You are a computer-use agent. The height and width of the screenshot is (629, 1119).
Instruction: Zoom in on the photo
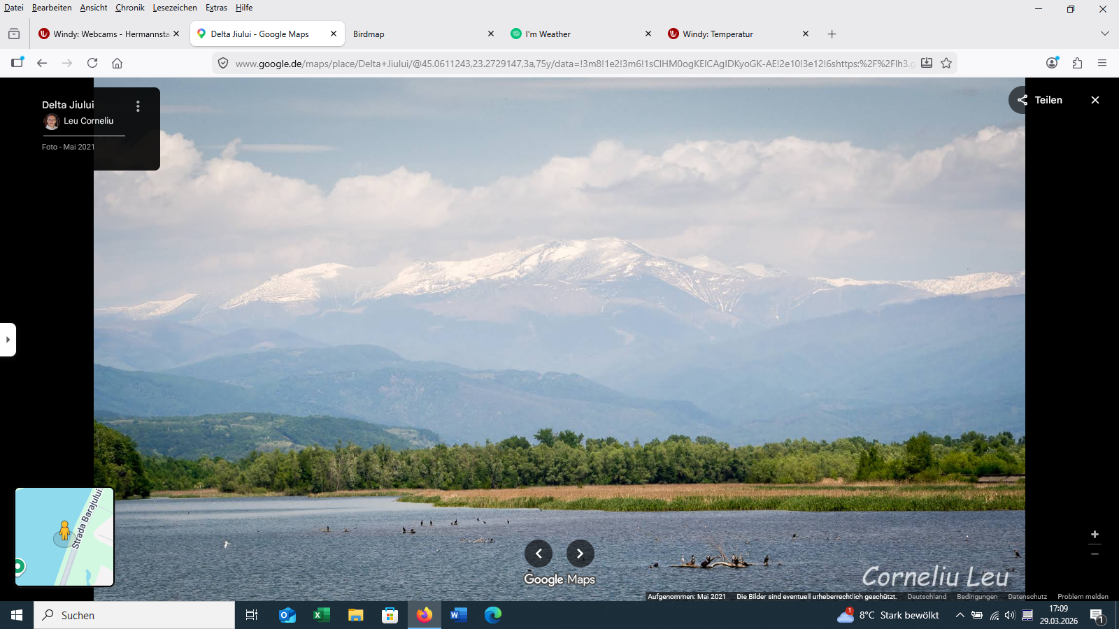[1095, 535]
